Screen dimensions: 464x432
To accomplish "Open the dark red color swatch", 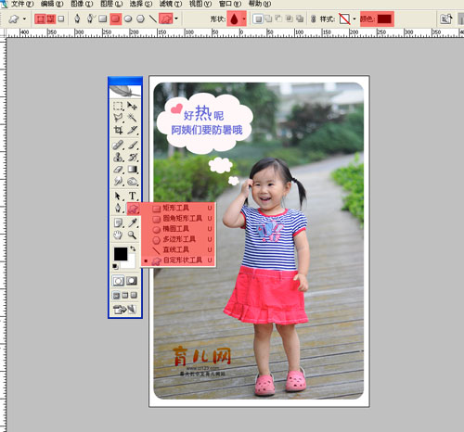I will click(384, 19).
